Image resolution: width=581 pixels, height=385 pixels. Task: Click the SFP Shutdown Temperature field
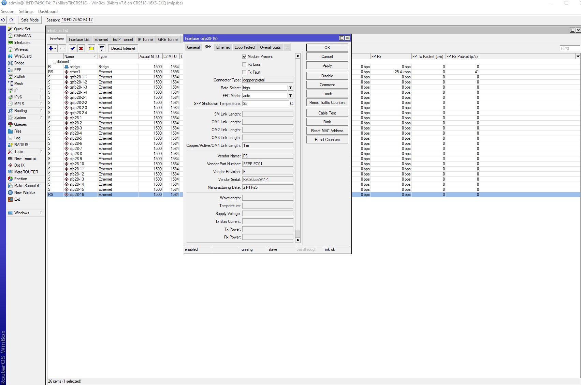[265, 104]
